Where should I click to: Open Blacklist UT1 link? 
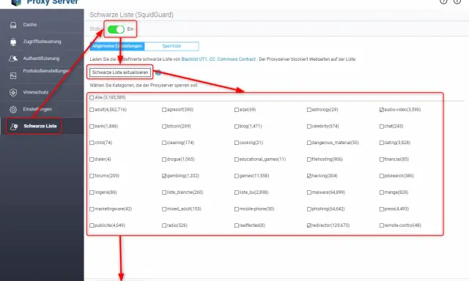click(194, 59)
